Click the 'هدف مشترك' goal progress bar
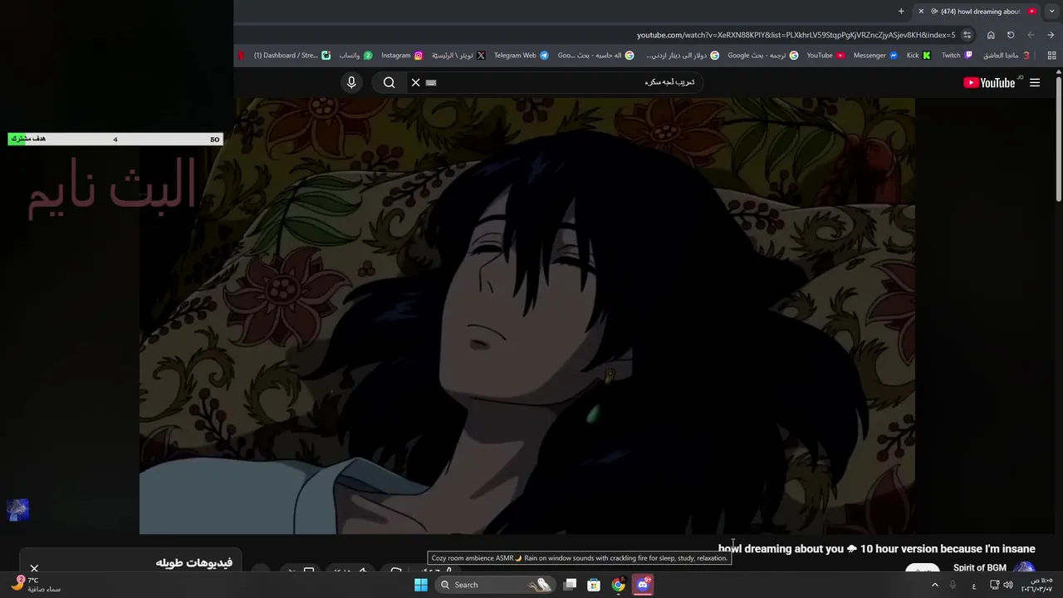Image resolution: width=1063 pixels, height=598 pixels. pos(115,139)
